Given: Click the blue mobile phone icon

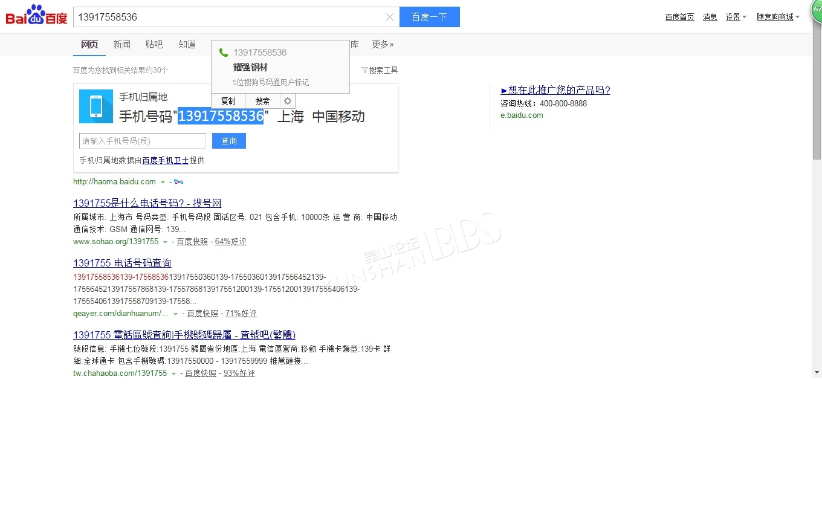Looking at the screenshot, I should click(x=96, y=106).
